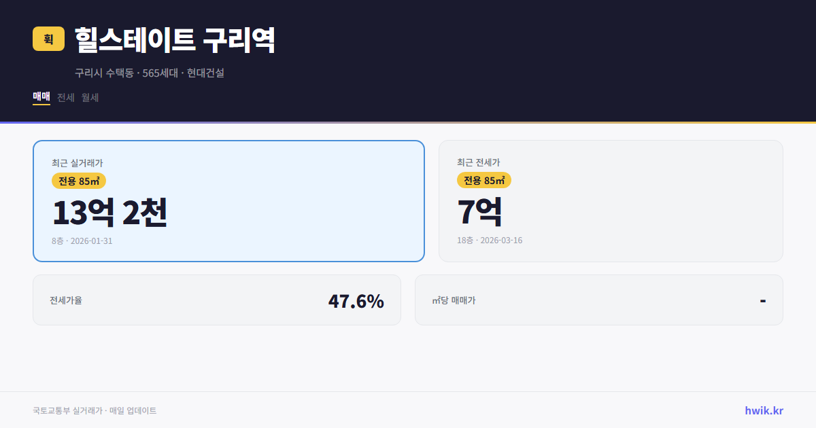Viewport: 816px width, 428px height.
Task: Select the 최근 전세가 card
Action: (611, 200)
